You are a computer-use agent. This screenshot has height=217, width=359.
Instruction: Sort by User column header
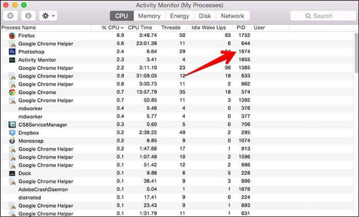pos(259,27)
